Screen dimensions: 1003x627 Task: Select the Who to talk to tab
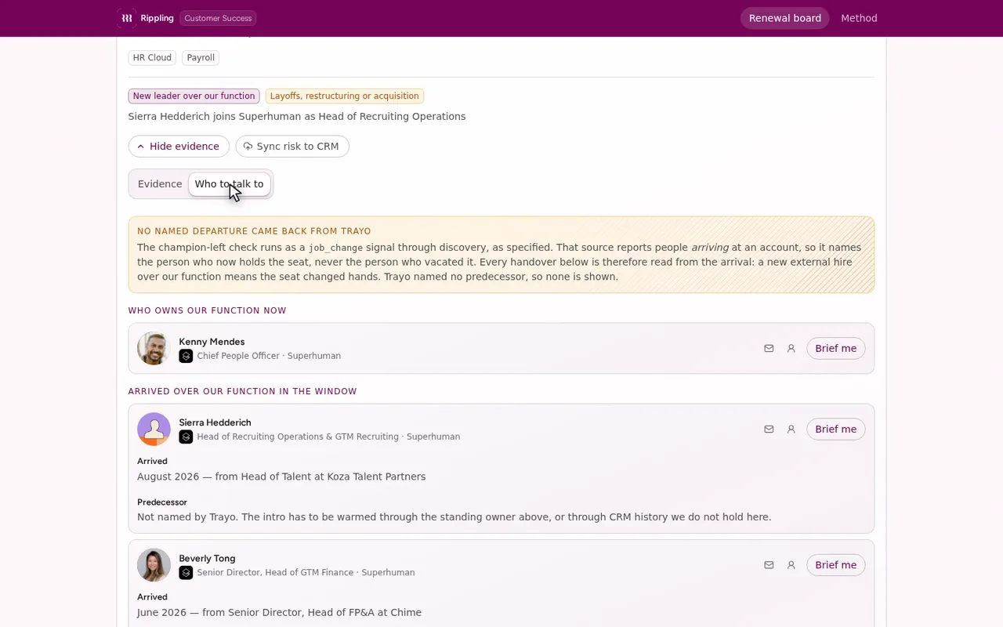click(x=229, y=184)
